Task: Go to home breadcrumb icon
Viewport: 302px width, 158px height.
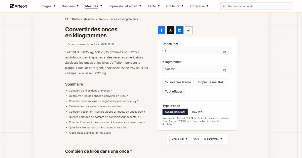Action: [x=67, y=19]
